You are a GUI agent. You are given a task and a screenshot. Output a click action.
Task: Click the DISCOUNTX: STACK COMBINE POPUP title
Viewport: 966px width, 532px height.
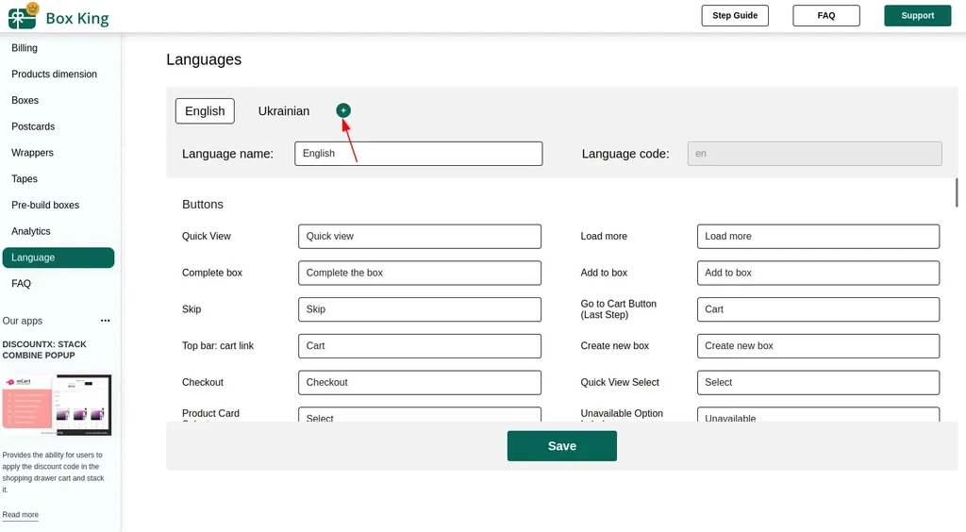44,350
